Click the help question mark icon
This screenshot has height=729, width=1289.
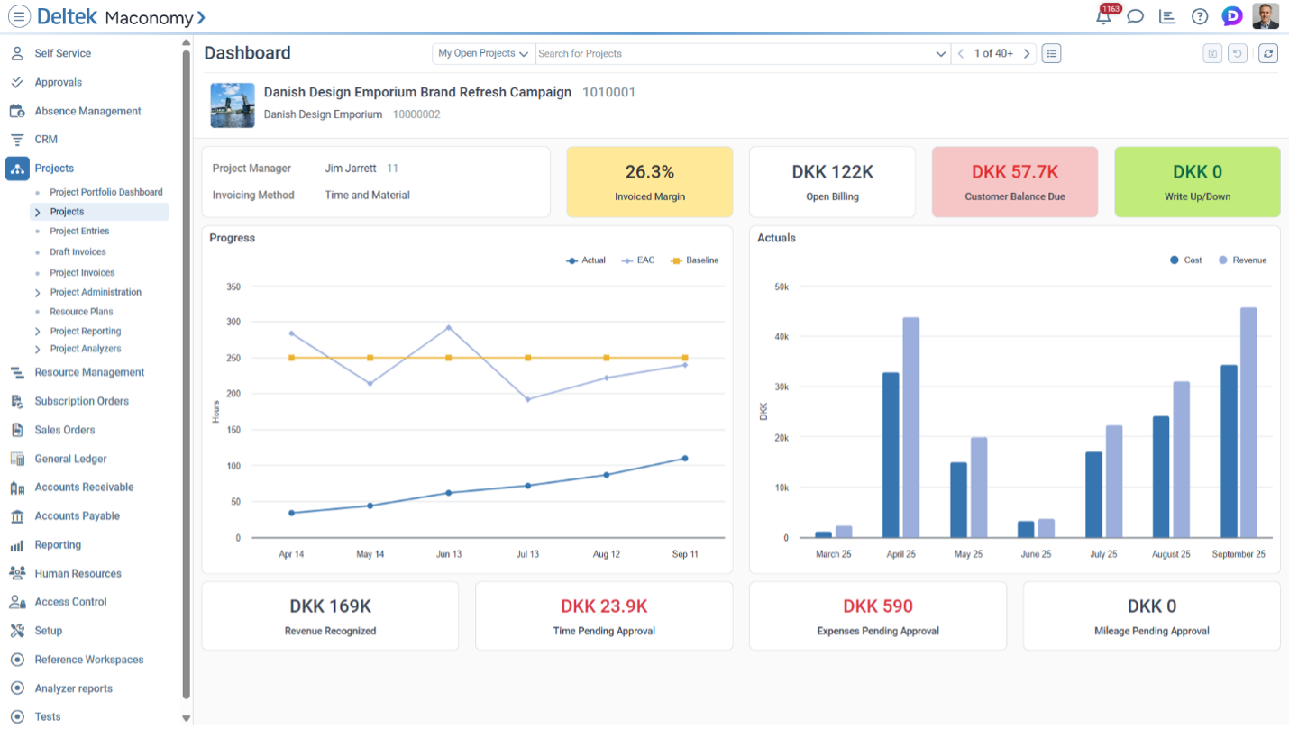pos(1200,16)
